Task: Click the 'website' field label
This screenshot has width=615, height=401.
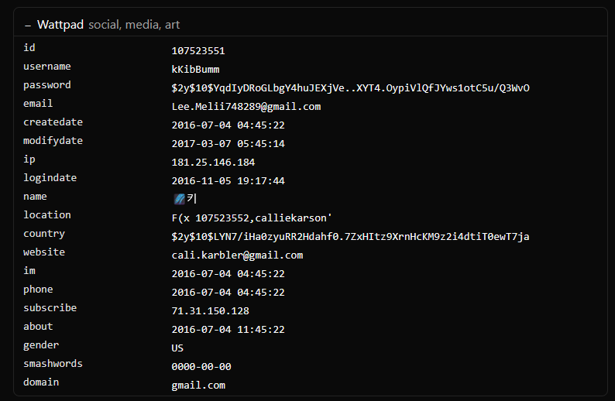Action: click(x=44, y=252)
